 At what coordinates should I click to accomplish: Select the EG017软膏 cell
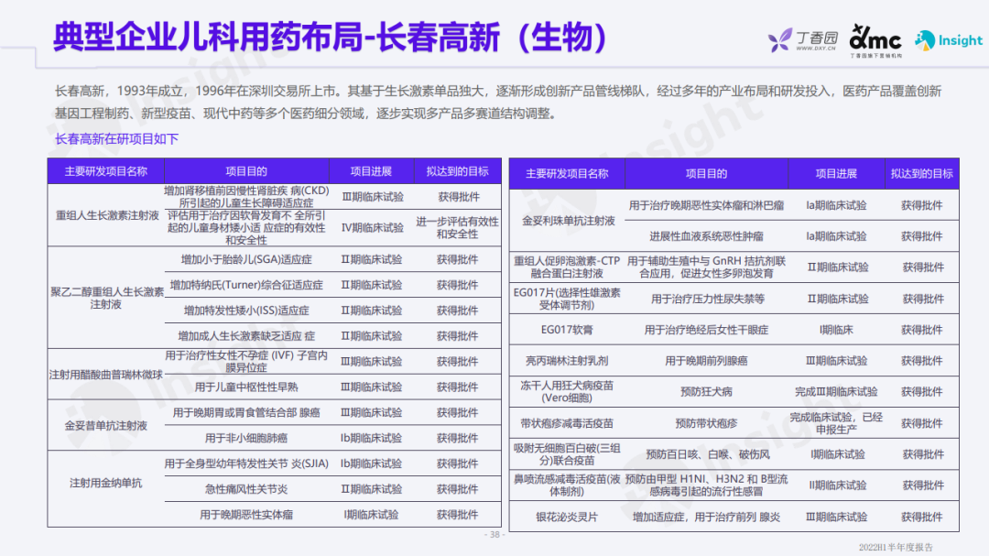click(567, 330)
